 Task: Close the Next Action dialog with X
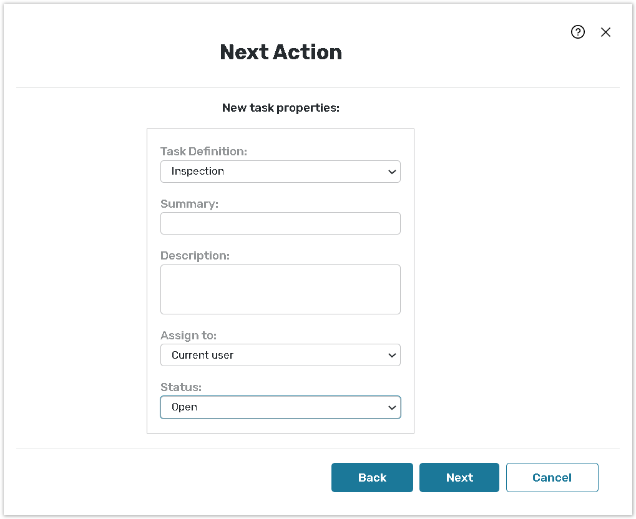(605, 32)
